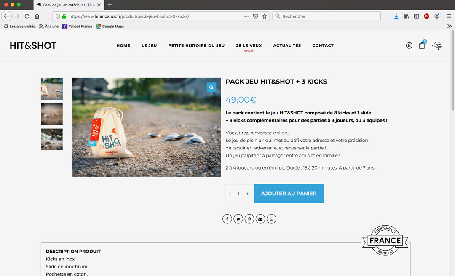Toggle the browser sidebar

[416, 16]
